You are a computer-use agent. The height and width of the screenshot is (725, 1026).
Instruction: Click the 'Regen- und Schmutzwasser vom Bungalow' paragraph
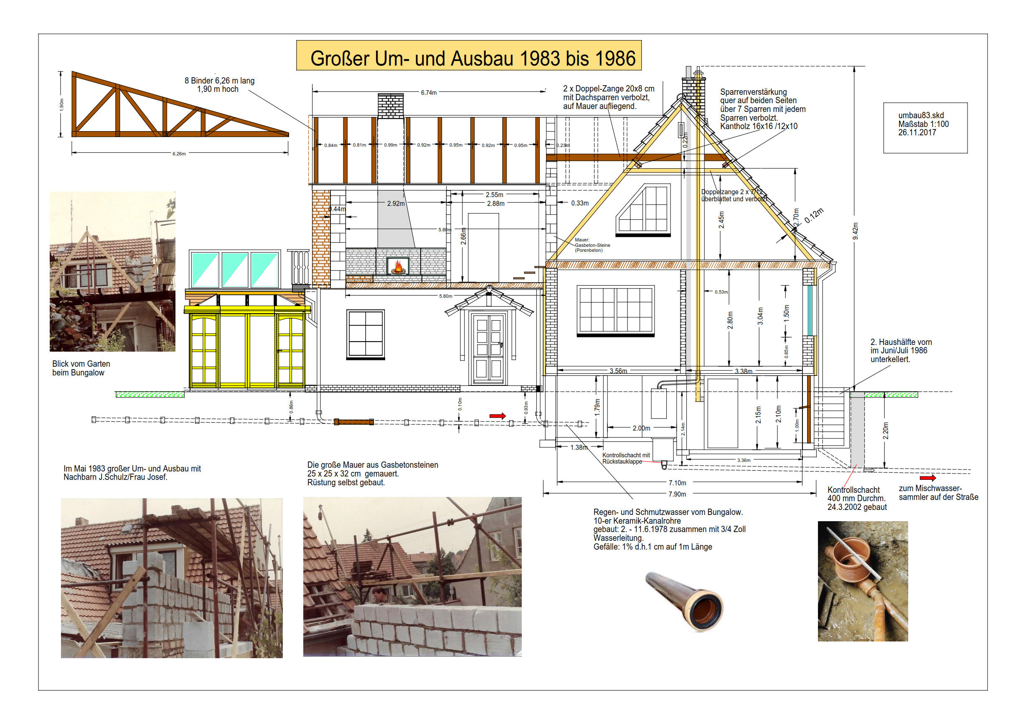tap(669, 530)
